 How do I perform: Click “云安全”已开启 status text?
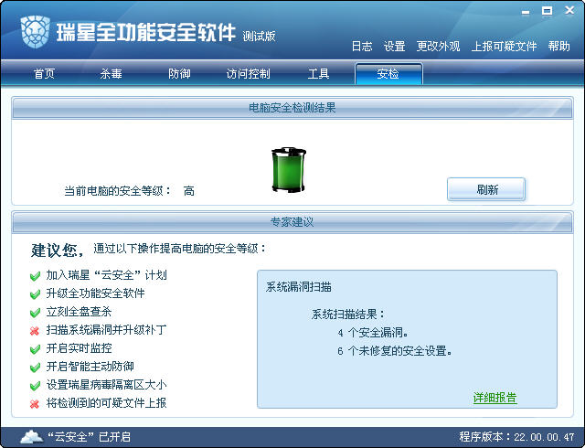tap(89, 437)
